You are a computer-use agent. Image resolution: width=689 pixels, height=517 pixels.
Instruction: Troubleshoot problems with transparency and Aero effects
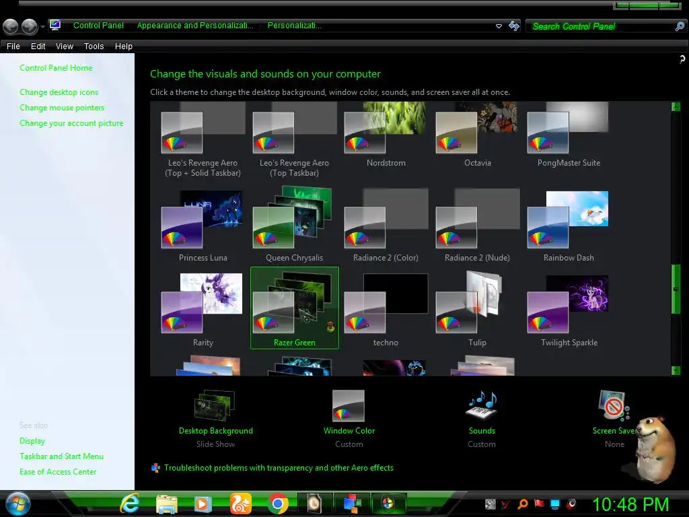(x=279, y=468)
